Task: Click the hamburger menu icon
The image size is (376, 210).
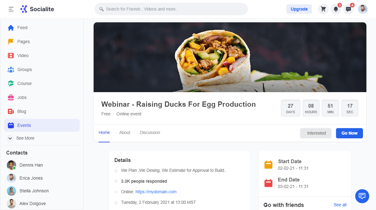Action: [11, 9]
